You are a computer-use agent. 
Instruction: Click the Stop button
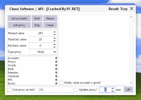point(37,25)
